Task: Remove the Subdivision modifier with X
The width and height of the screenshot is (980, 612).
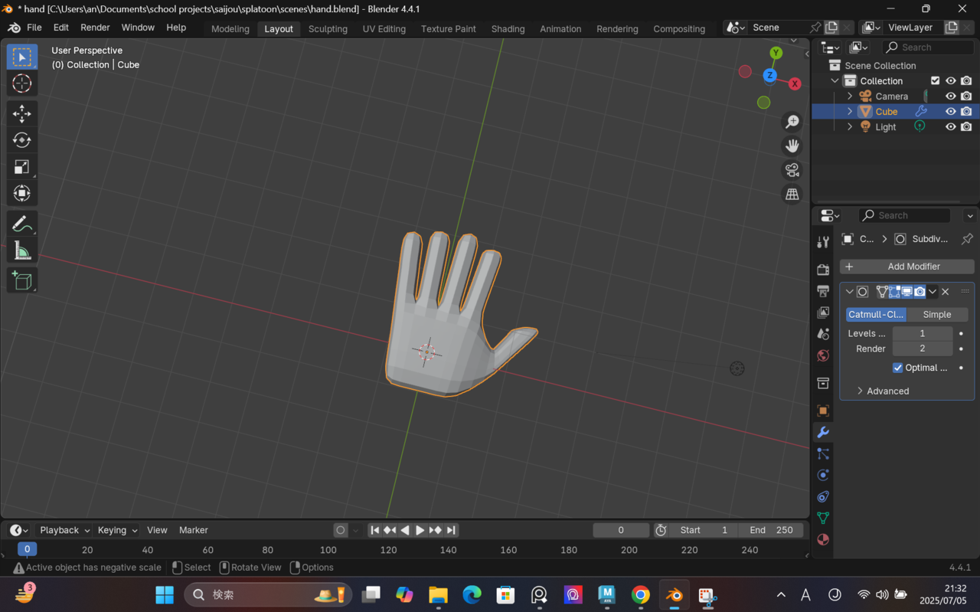Action: 946,292
